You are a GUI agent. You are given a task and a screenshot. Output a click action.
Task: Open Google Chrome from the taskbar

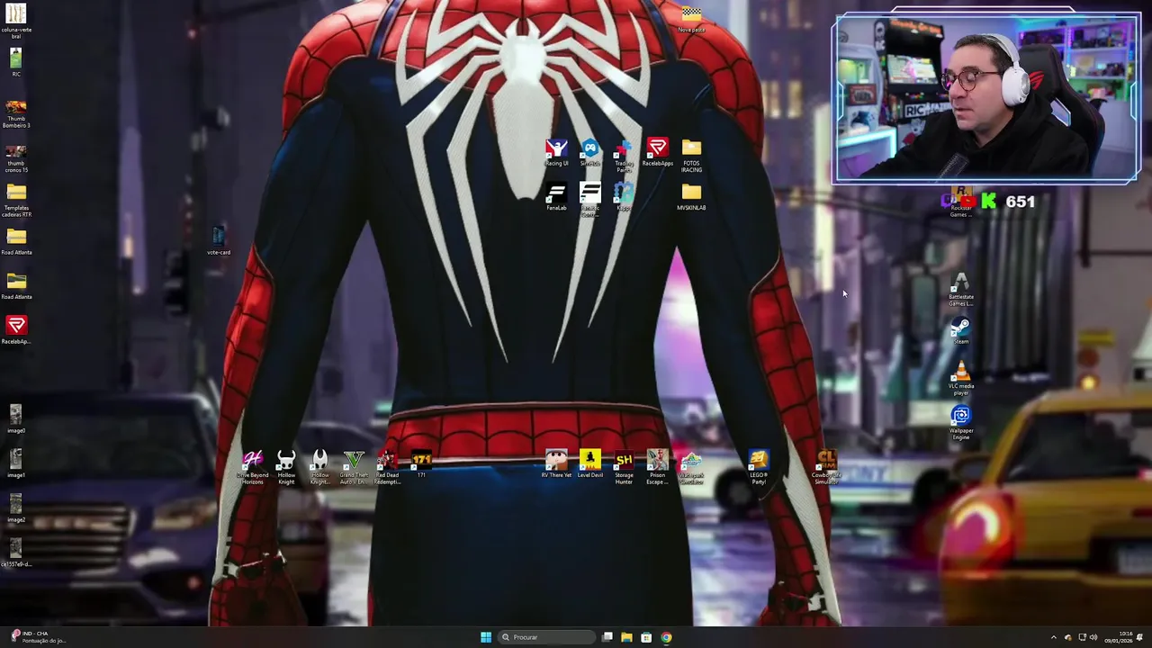click(x=666, y=637)
